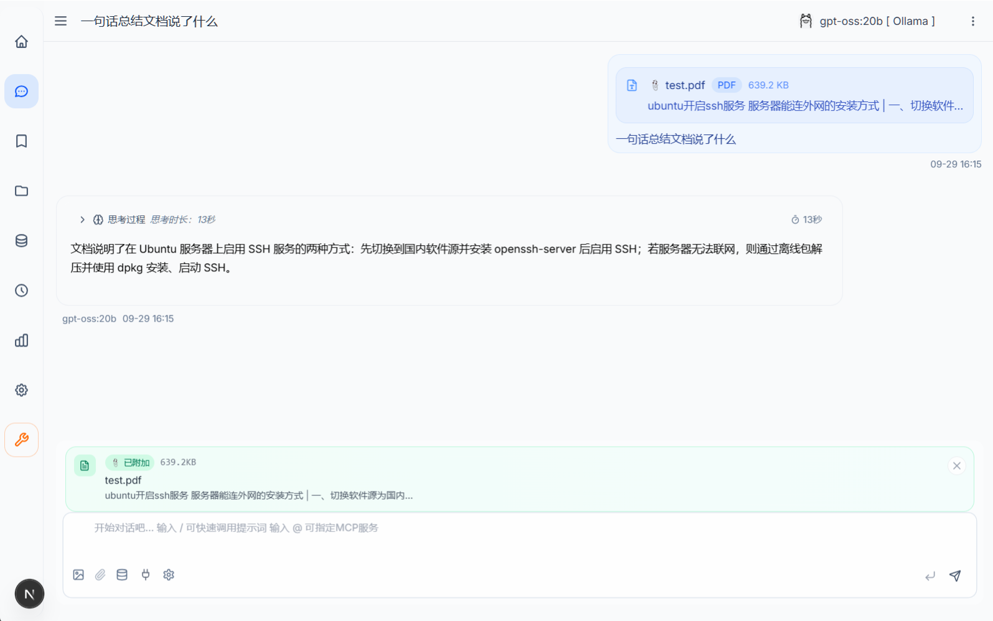This screenshot has height=621, width=993.
Task: Open the statistics bar chart icon
Action: (21, 340)
